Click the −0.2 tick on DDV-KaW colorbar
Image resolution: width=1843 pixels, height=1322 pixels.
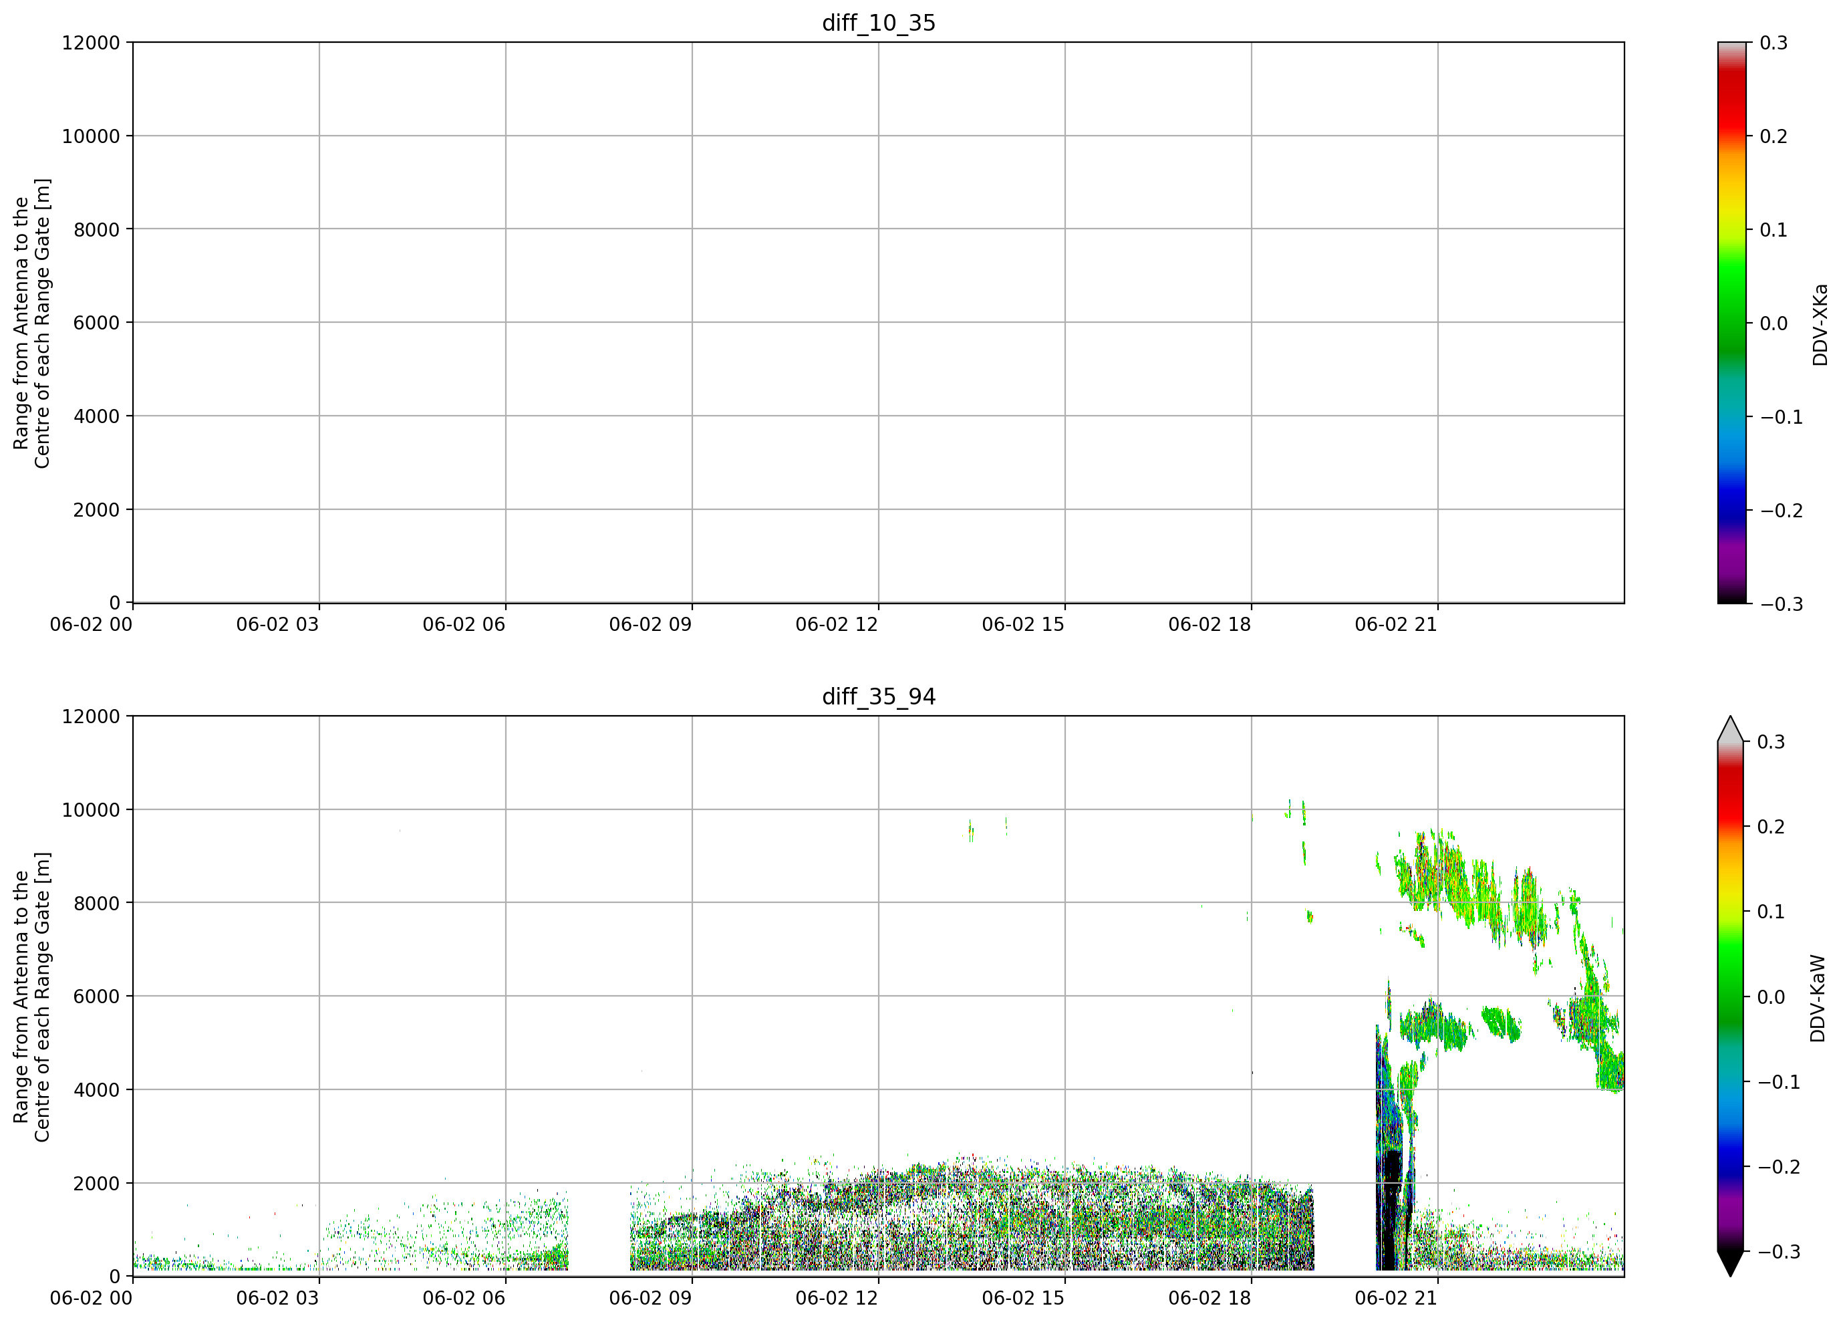tap(1779, 1167)
